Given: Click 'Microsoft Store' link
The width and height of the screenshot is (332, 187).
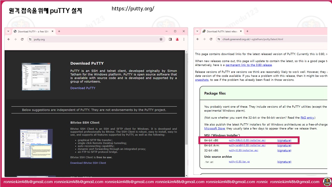Looking at the screenshot, I should [x=215, y=129].
